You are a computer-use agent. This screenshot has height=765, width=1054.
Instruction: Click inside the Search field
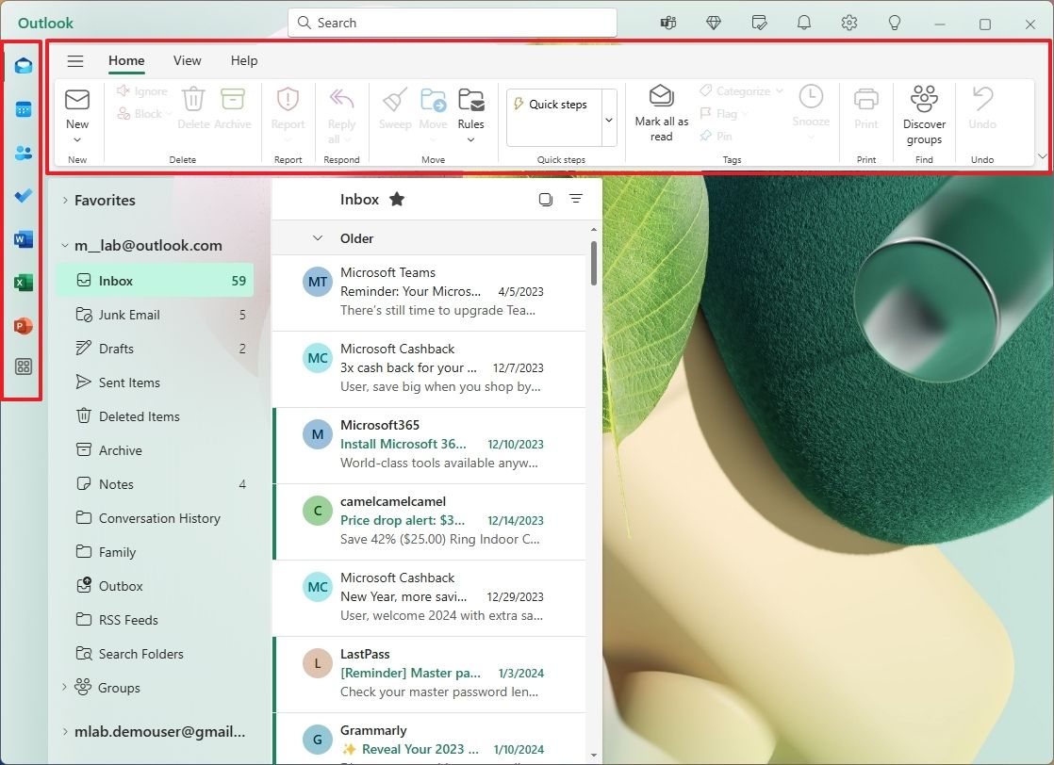(x=451, y=22)
